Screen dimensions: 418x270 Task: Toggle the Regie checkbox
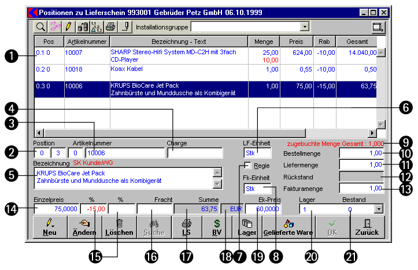[247, 166]
